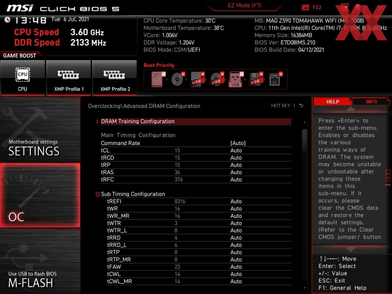Screen dimensions: 392x294
Task: Click the screenshot camera icon (F12)
Action: (305, 7)
